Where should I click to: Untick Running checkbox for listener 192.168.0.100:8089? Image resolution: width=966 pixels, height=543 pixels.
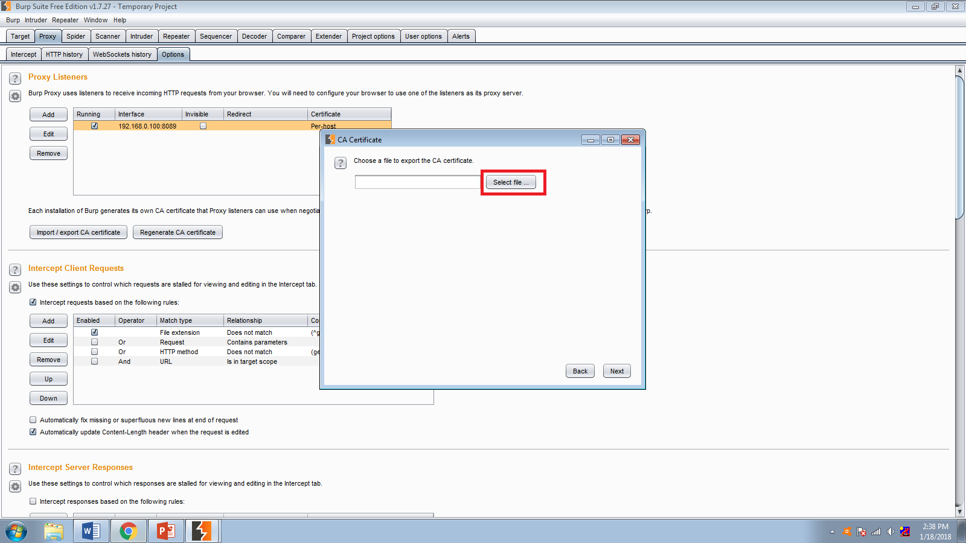click(95, 126)
